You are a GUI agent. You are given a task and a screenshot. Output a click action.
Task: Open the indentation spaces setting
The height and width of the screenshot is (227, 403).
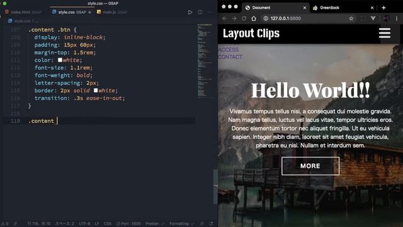coord(64,224)
